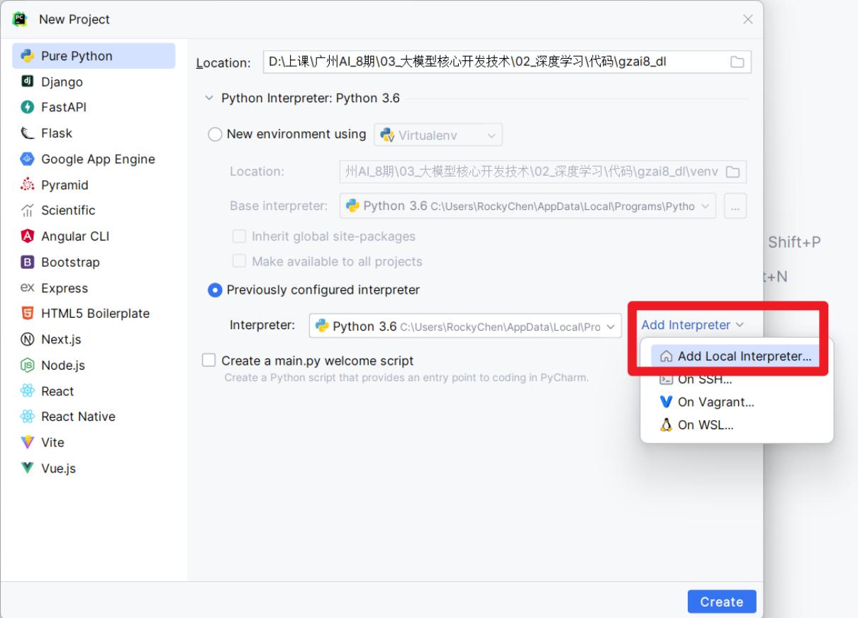Choose the React Native icon

pyautogui.click(x=27, y=416)
